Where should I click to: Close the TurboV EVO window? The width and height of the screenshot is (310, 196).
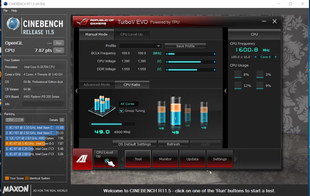[274, 21]
